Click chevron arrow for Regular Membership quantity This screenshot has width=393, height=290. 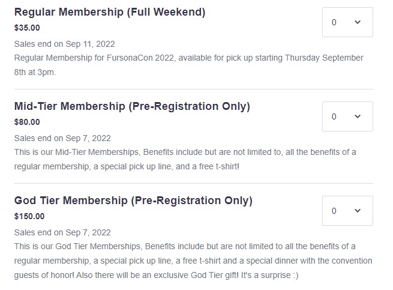[x=358, y=22]
